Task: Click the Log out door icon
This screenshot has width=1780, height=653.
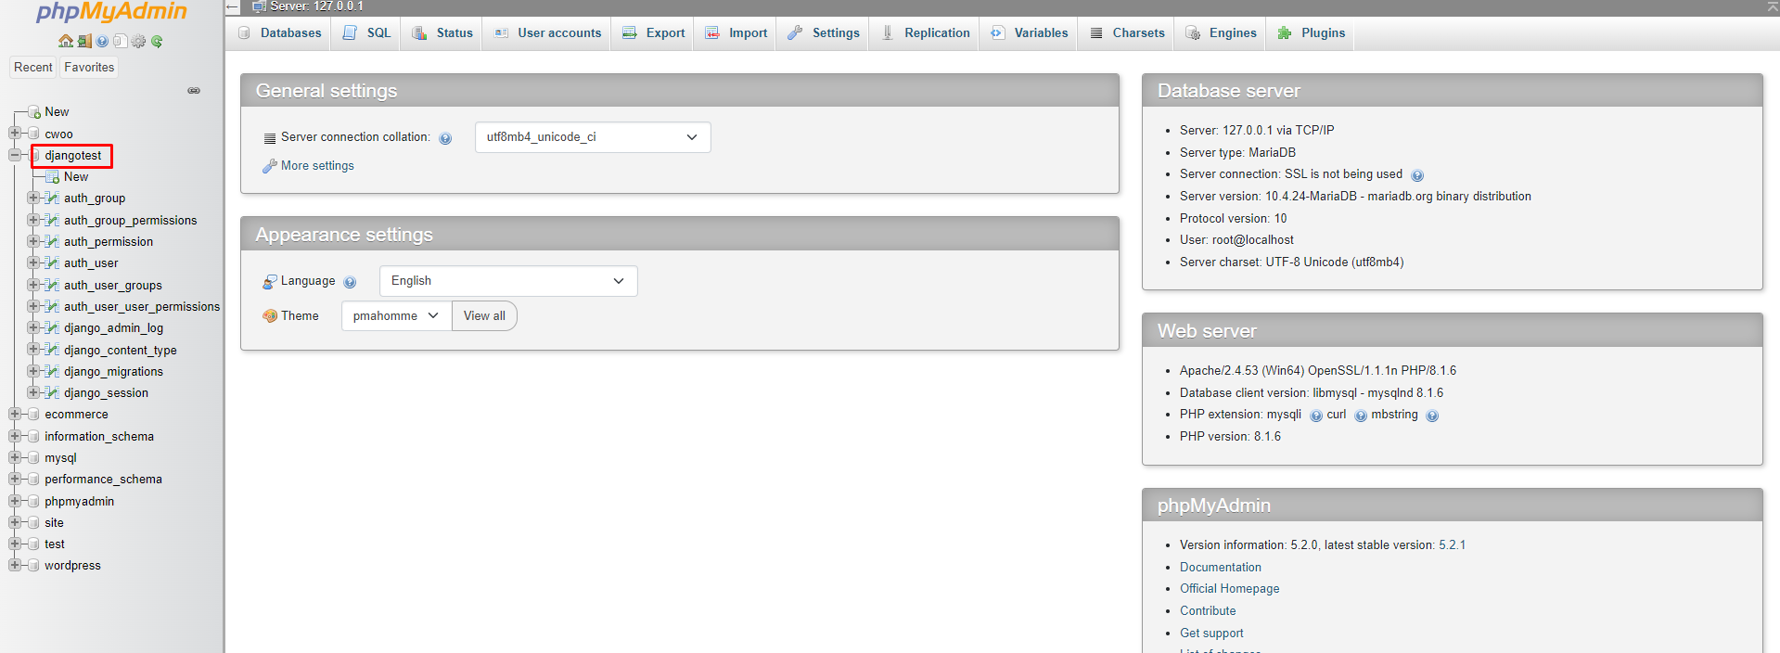Action: (x=84, y=41)
